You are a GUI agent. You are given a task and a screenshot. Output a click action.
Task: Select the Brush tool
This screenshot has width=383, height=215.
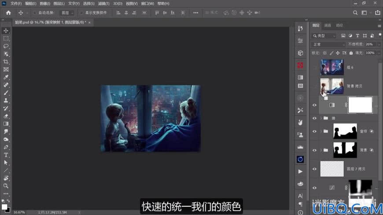(6, 93)
